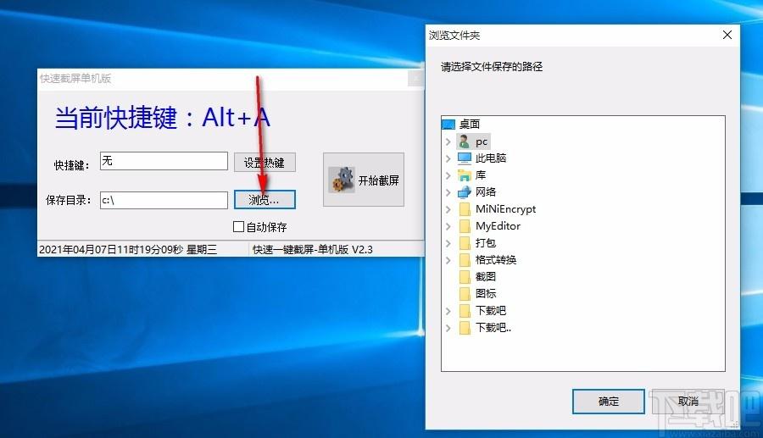Select the 打包 folder in tree
Image resolution: width=763 pixels, height=438 pixels.
coord(486,243)
